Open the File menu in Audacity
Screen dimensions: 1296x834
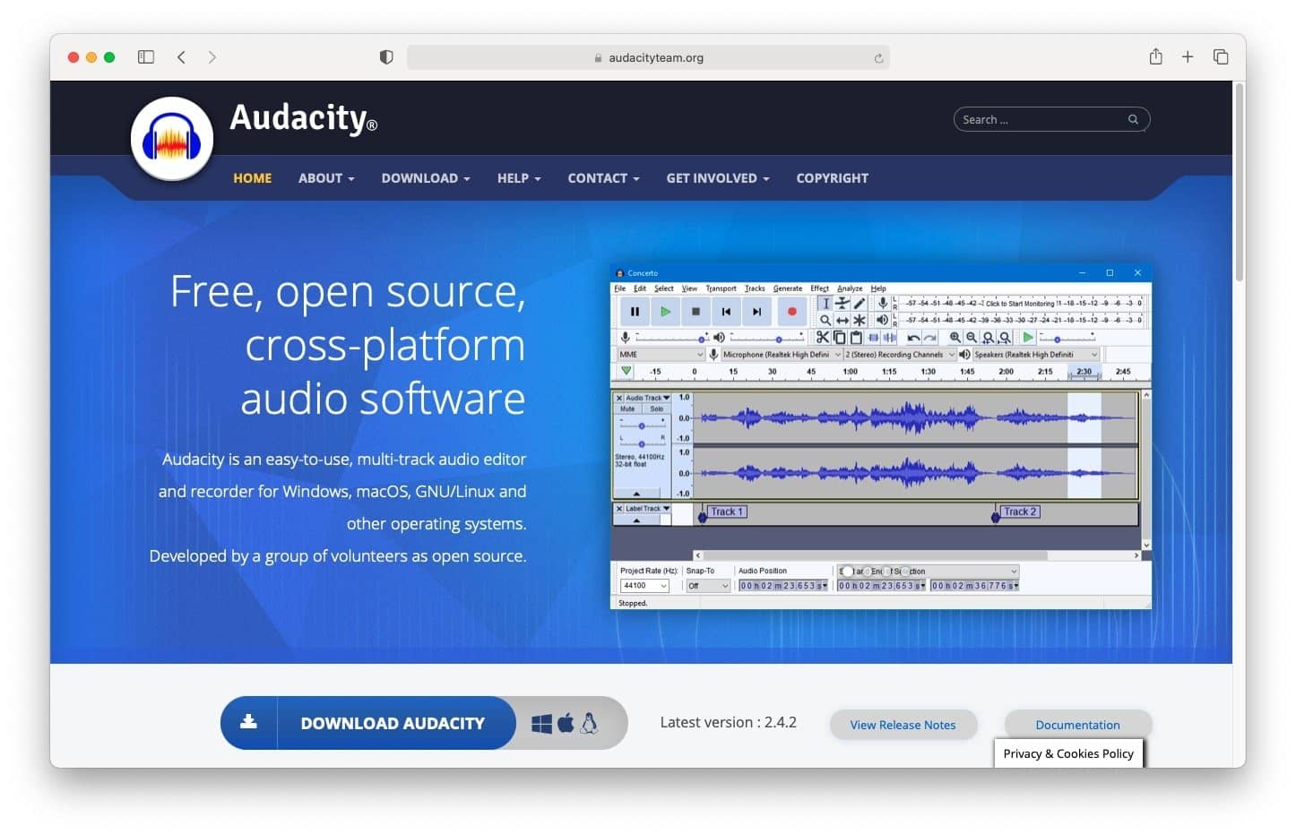click(619, 288)
